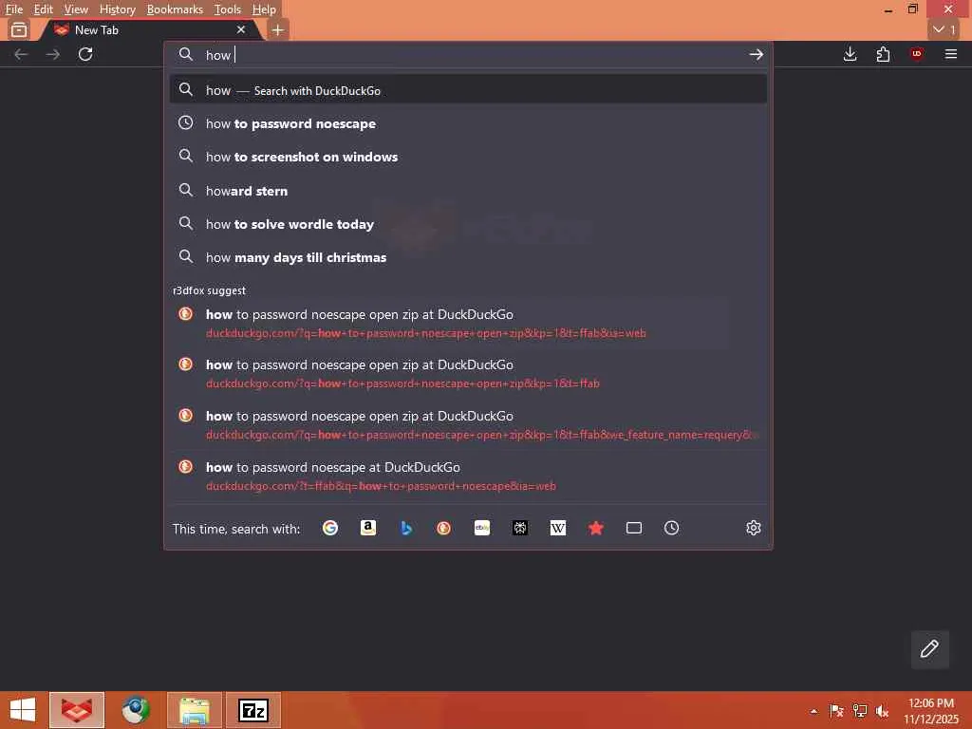Open the File Explorer taskbar icon

click(x=195, y=710)
